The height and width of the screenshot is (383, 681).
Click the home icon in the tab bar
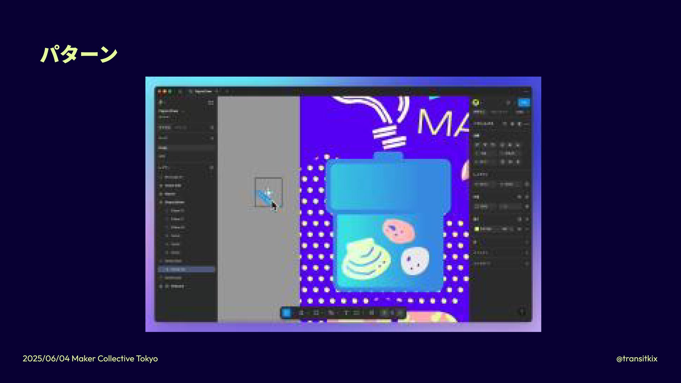180,91
